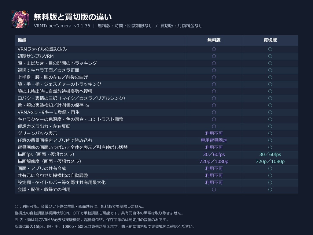Click 買切版 circle for グリーンバック表示
The width and height of the screenshot is (313, 235).
click(270, 133)
